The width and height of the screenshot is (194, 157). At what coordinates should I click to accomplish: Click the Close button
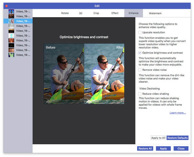[x=181, y=149]
